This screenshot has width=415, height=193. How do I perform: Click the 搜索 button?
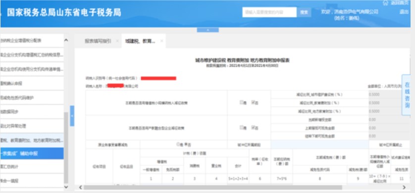[x=304, y=12]
